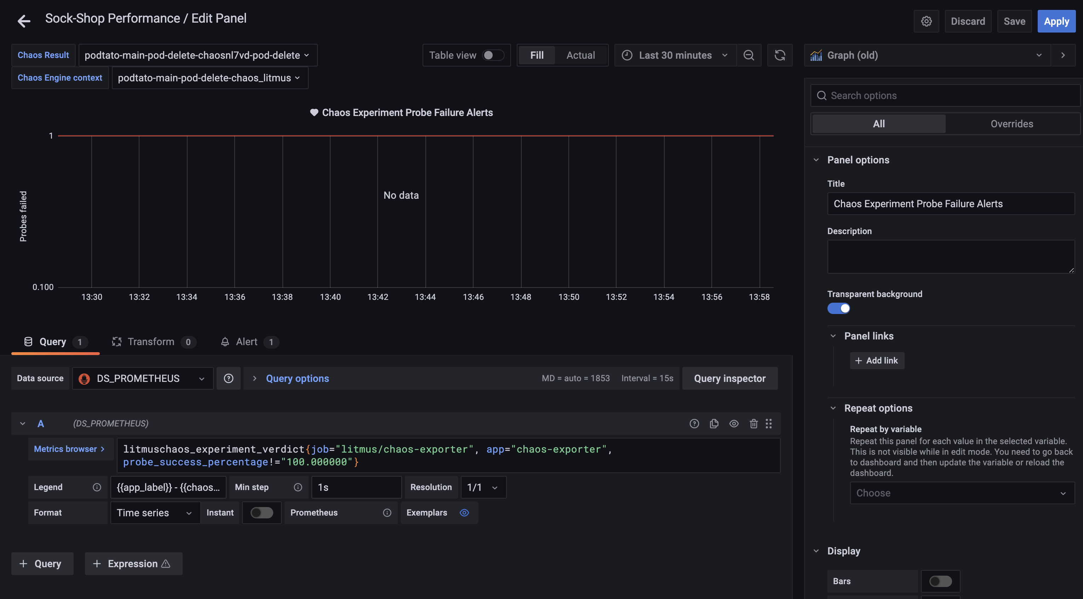The image size is (1083, 599).
Task: Duplicate query A with the copy icon
Action: 714,423
